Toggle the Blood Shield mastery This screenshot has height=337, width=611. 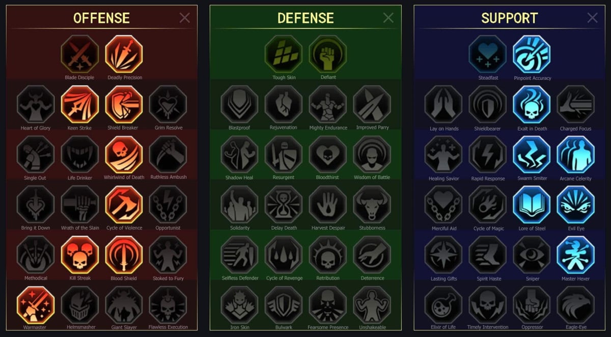(x=124, y=255)
